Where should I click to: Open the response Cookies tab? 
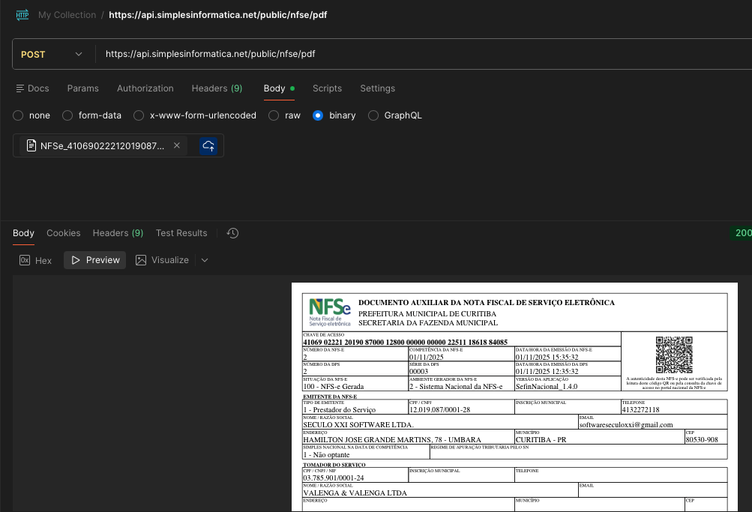coord(64,233)
